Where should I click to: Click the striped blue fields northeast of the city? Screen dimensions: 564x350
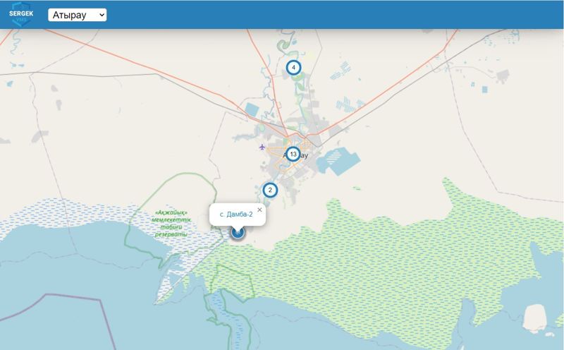click(x=345, y=104)
